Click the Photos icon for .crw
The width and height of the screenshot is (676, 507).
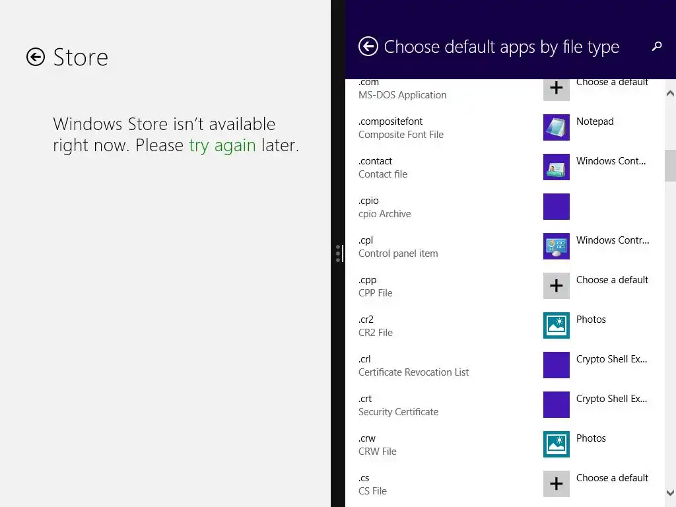pos(556,444)
